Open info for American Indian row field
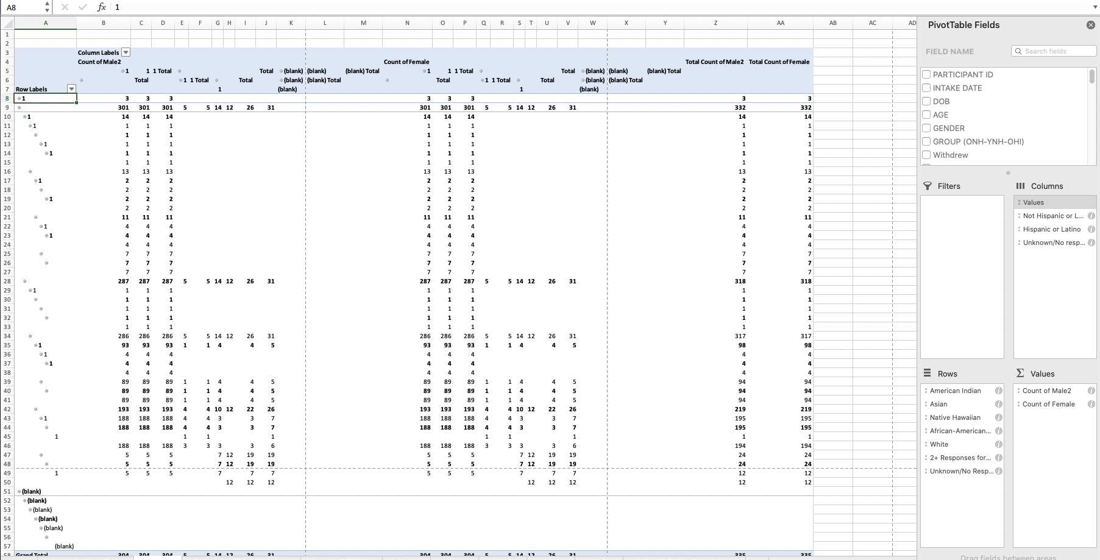The height and width of the screenshot is (560, 1100). pyautogui.click(x=998, y=391)
